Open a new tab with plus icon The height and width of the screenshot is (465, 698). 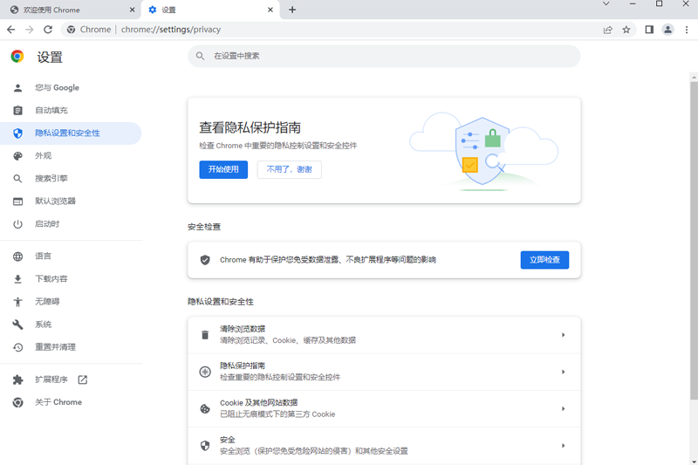(x=292, y=10)
